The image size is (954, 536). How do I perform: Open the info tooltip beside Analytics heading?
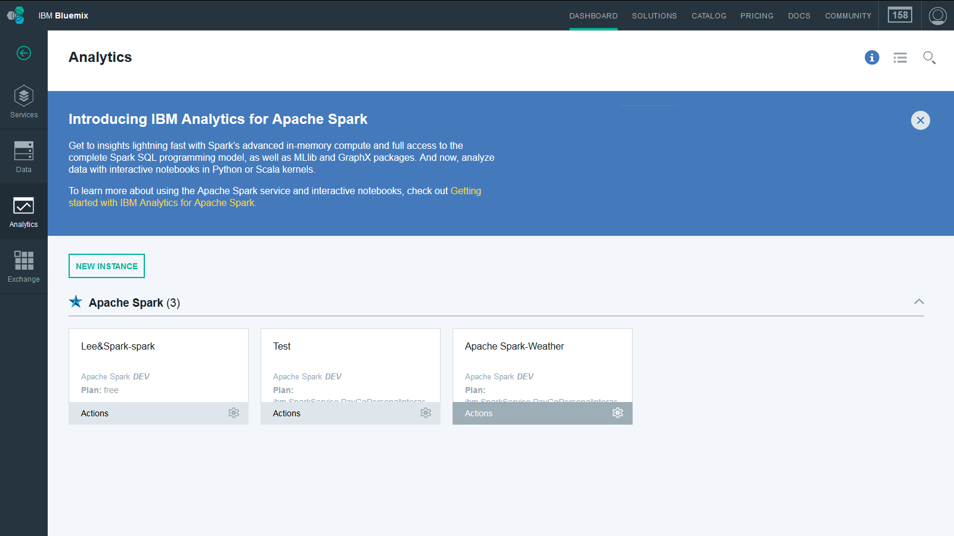click(x=871, y=57)
